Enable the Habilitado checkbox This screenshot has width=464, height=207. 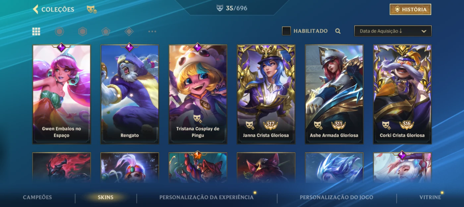coord(286,31)
